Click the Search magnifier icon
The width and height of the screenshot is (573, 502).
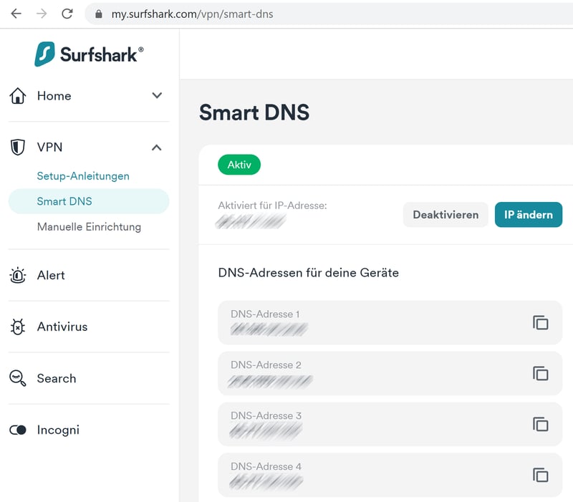[x=18, y=378]
